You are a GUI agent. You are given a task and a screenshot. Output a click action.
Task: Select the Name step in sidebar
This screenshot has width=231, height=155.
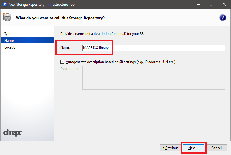[x=9, y=41]
